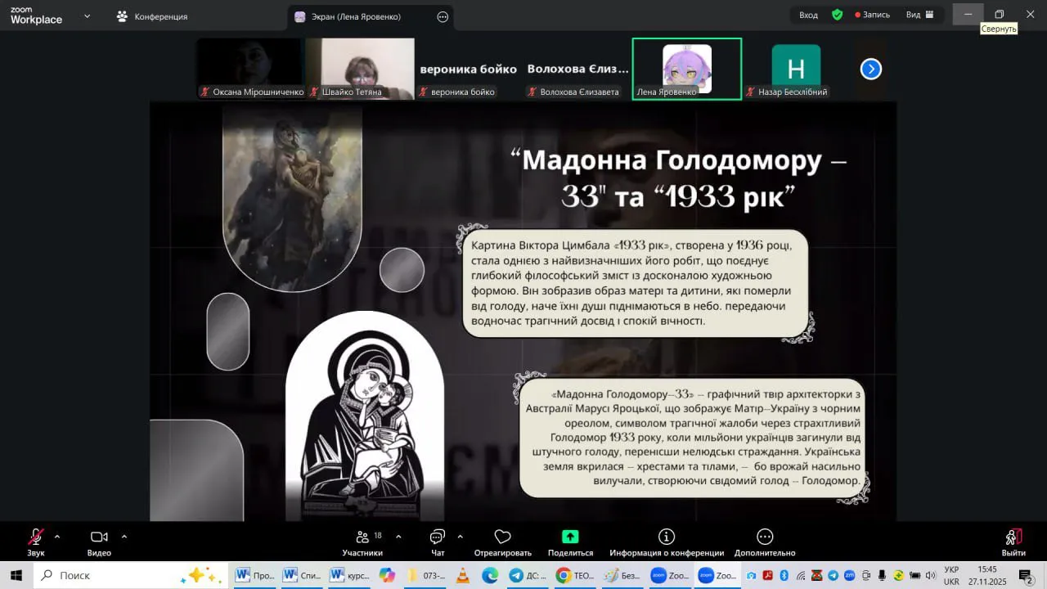
Task: Click the green security shield icon
Action: click(x=837, y=15)
